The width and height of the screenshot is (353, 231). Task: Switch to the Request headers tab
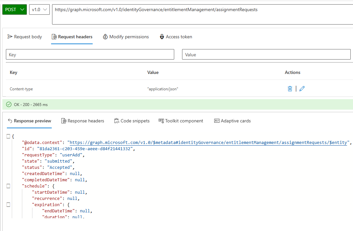[x=72, y=37]
